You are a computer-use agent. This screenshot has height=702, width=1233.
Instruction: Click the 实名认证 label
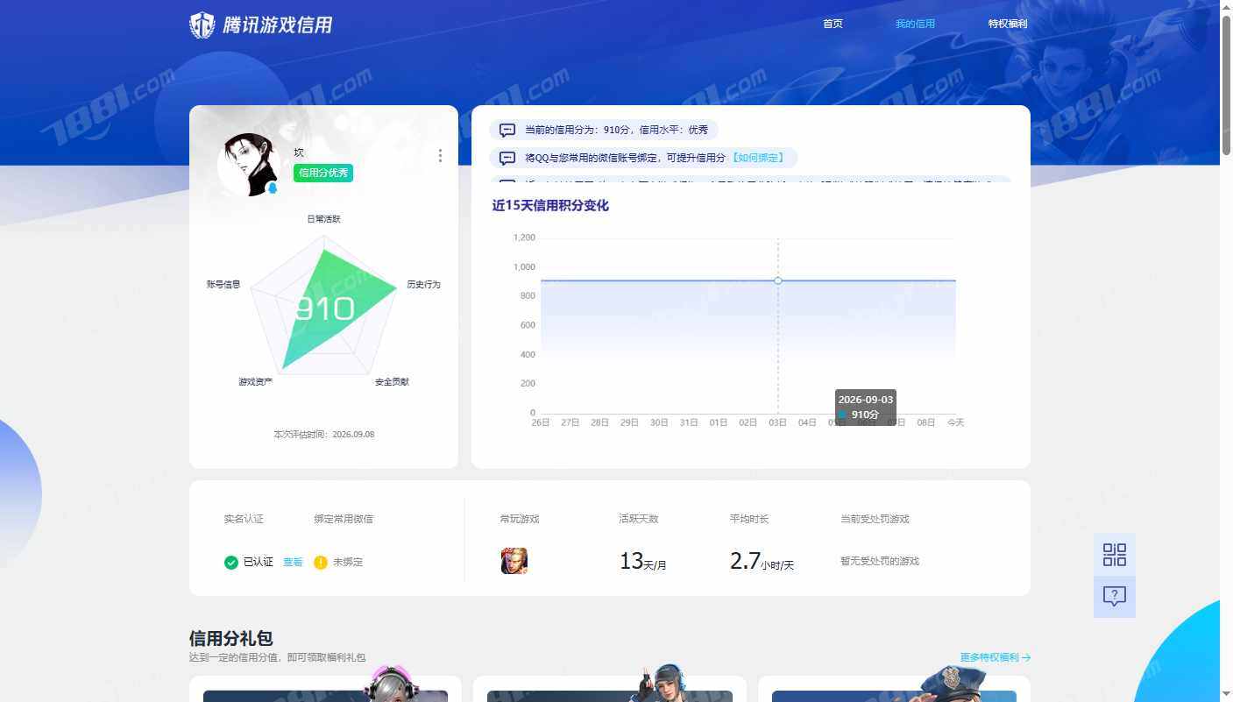click(244, 519)
